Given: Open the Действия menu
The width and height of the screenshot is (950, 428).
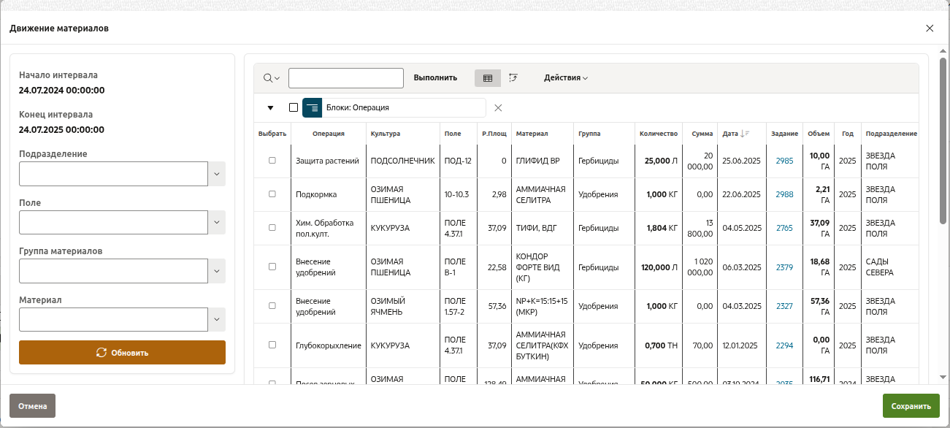Looking at the screenshot, I should (x=565, y=78).
